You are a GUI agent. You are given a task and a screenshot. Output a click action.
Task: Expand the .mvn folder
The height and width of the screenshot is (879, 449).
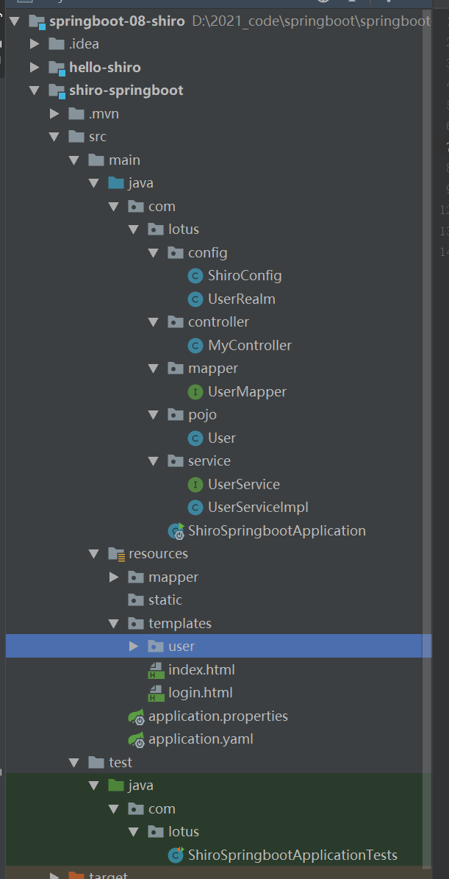(x=54, y=114)
